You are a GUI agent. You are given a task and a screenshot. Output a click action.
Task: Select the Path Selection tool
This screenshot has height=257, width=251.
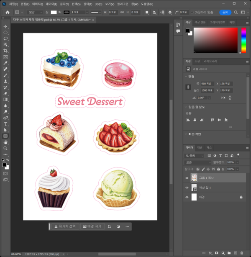click(x=5, y=130)
